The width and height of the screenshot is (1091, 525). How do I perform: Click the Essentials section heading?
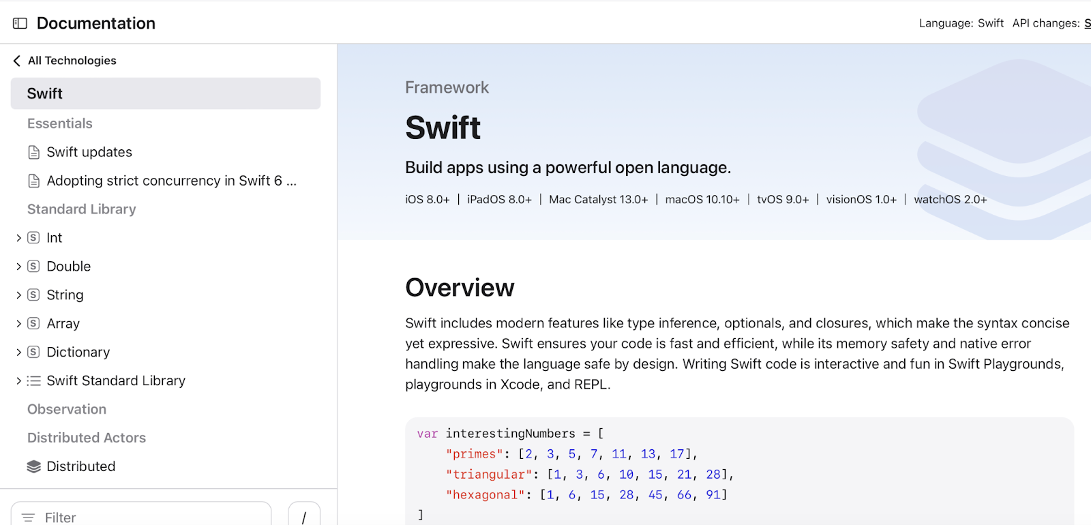[x=60, y=123]
